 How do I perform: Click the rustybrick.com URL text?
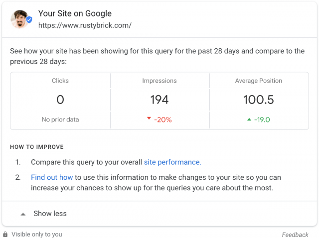click(85, 25)
